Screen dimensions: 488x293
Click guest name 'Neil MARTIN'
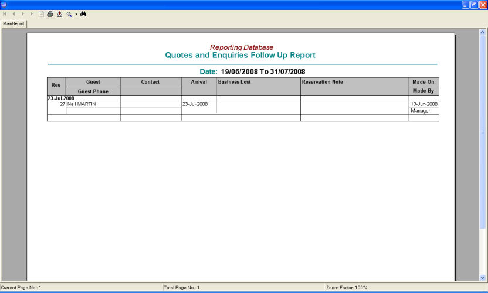coord(82,104)
